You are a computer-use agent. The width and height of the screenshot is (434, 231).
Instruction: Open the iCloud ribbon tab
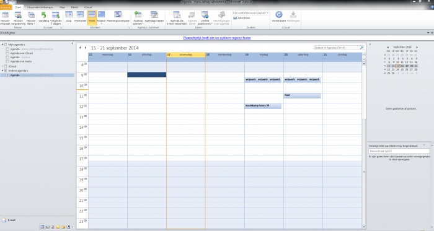[x=88, y=7]
